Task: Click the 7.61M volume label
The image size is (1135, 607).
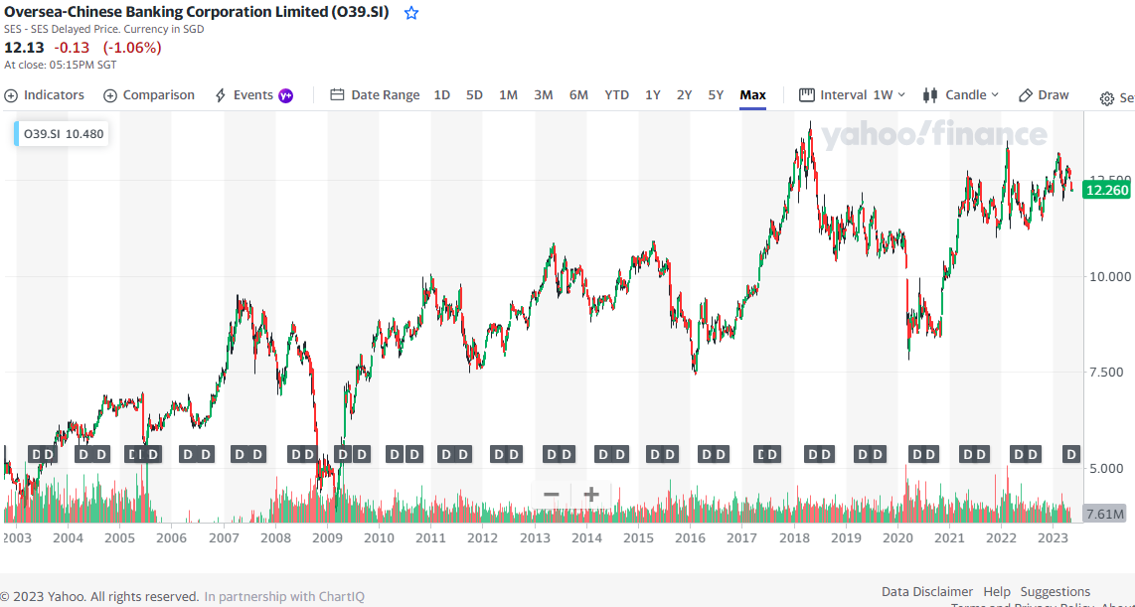Action: (x=1105, y=515)
